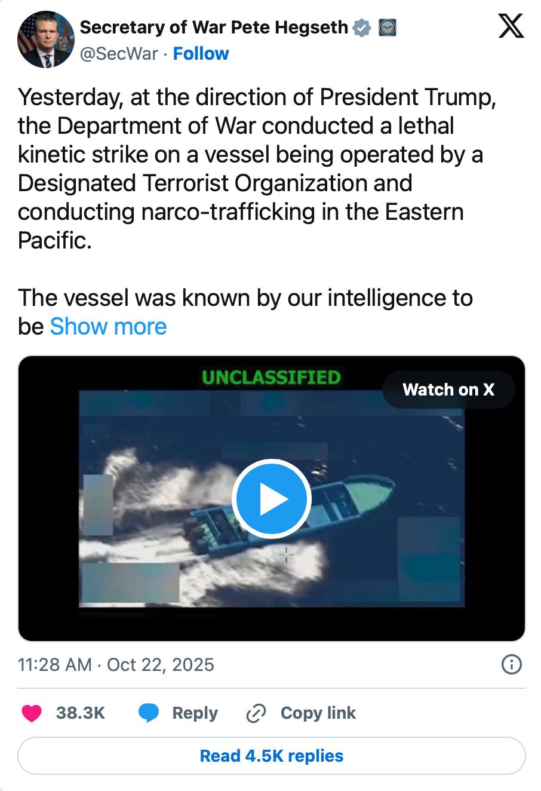Click the 11:28 AM Oct 22, 2025 timestamp
Image resolution: width=541 pixels, height=791 pixels.
click(116, 664)
